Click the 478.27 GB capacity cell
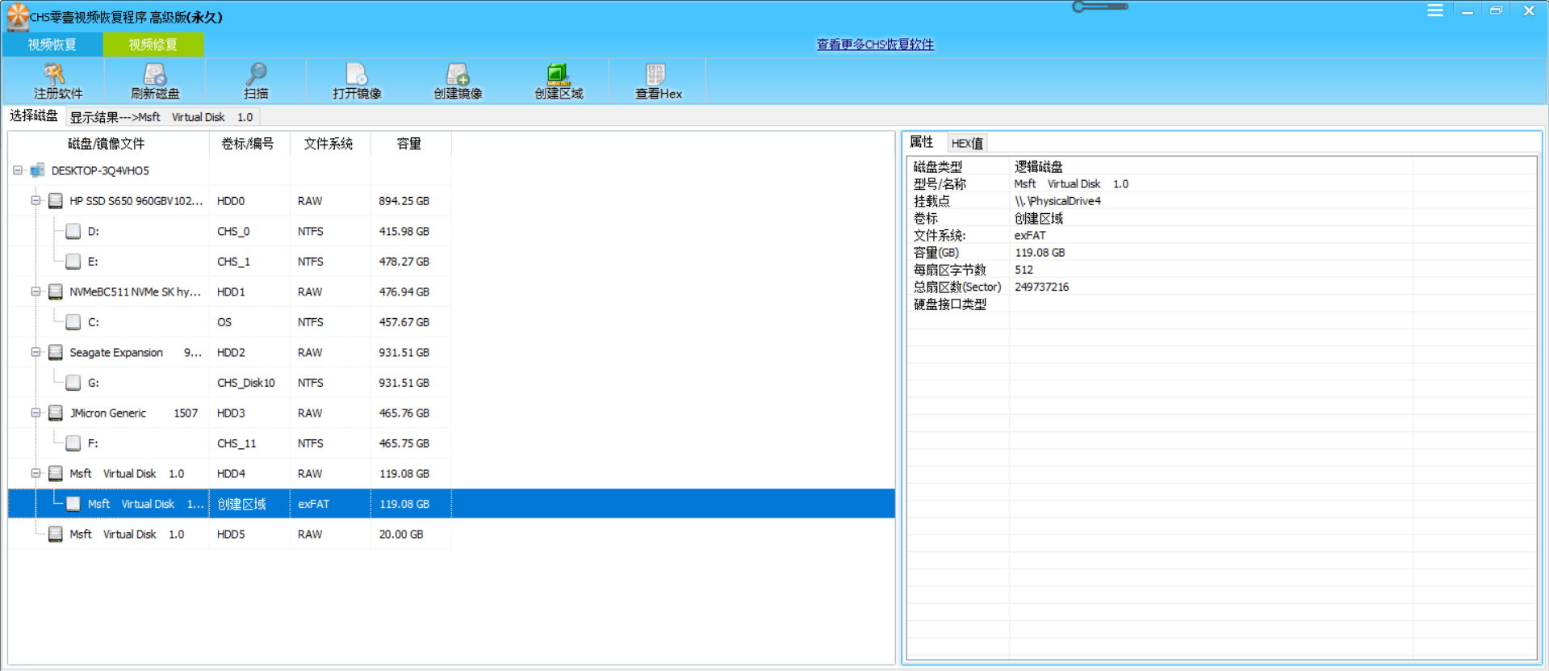Viewport: 1549px width, 671px height. click(404, 262)
